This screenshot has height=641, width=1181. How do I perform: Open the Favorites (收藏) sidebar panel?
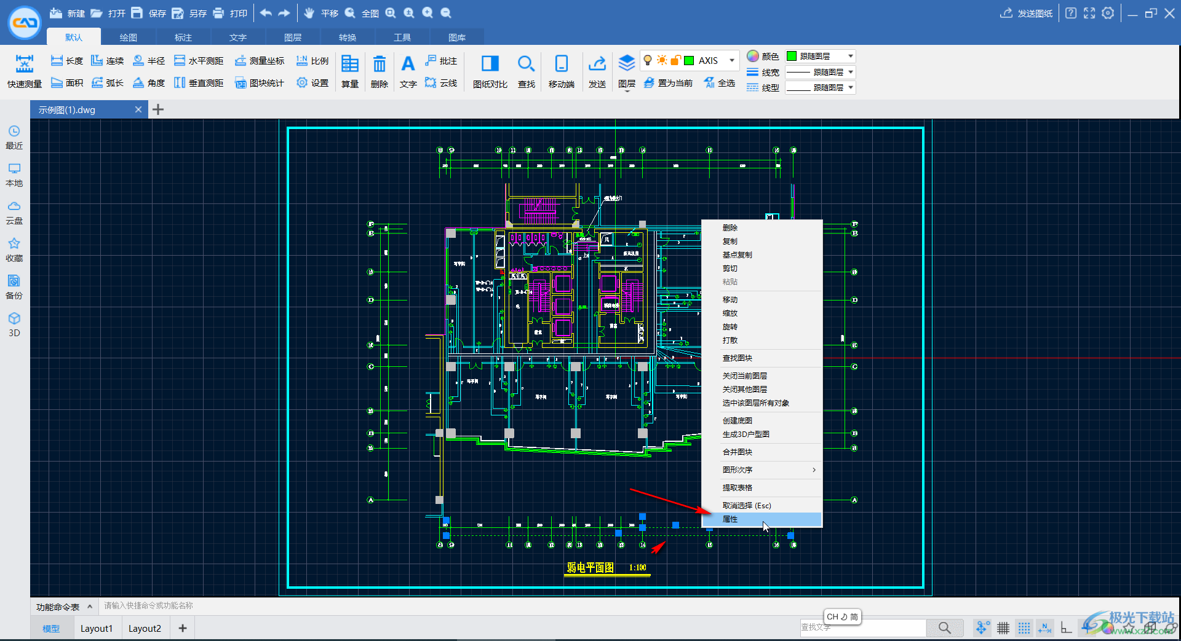tap(14, 250)
